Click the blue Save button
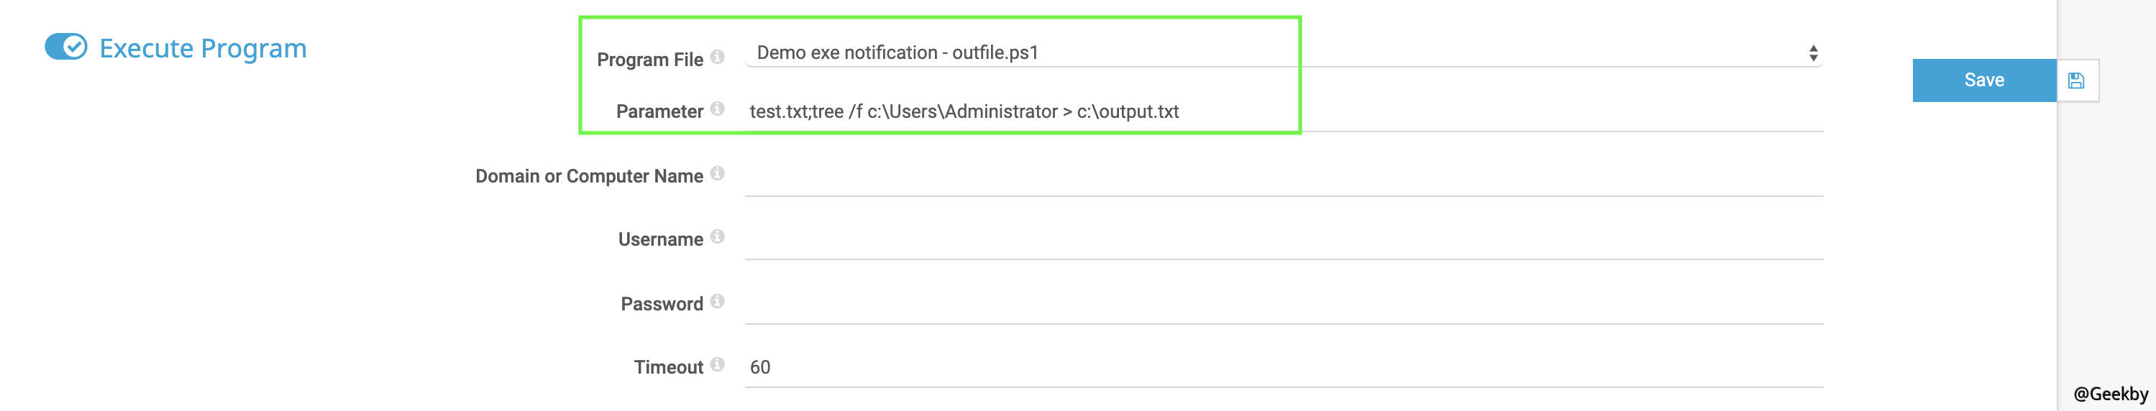Viewport: 2156px width, 411px height. click(x=1983, y=80)
